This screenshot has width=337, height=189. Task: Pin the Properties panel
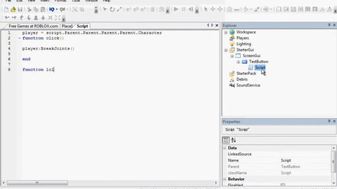329,121
